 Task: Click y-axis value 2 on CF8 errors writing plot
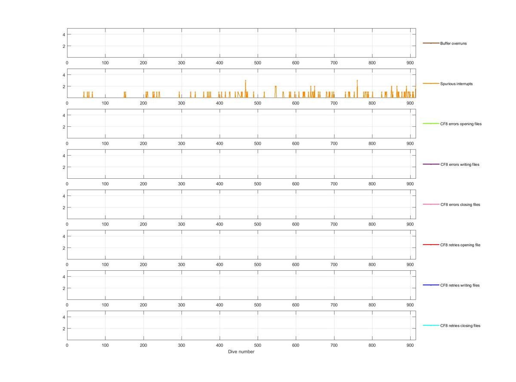click(x=64, y=167)
